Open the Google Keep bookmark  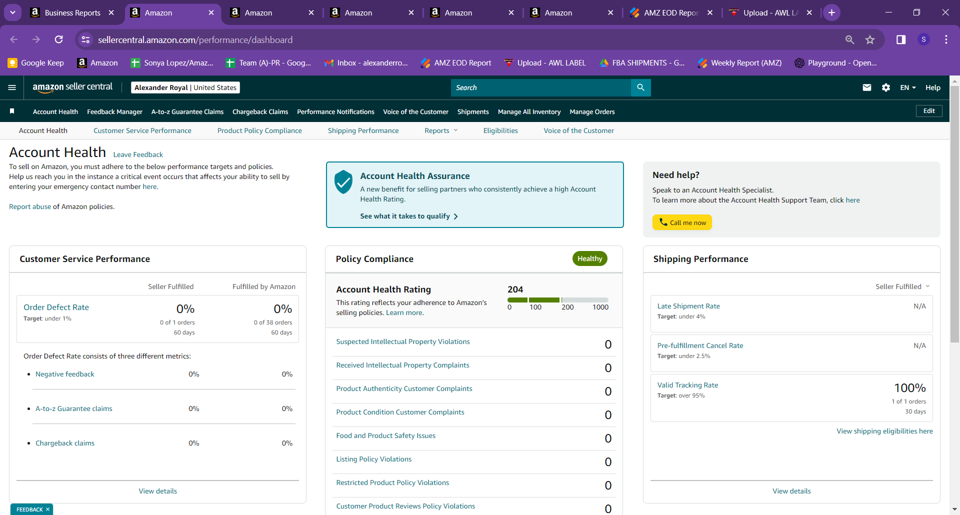click(x=36, y=63)
